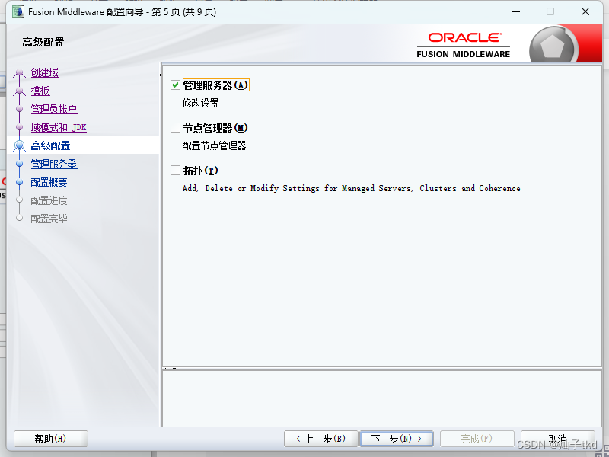Minimize the configuration wizard window
This screenshot has height=457, width=609.
pos(516,11)
